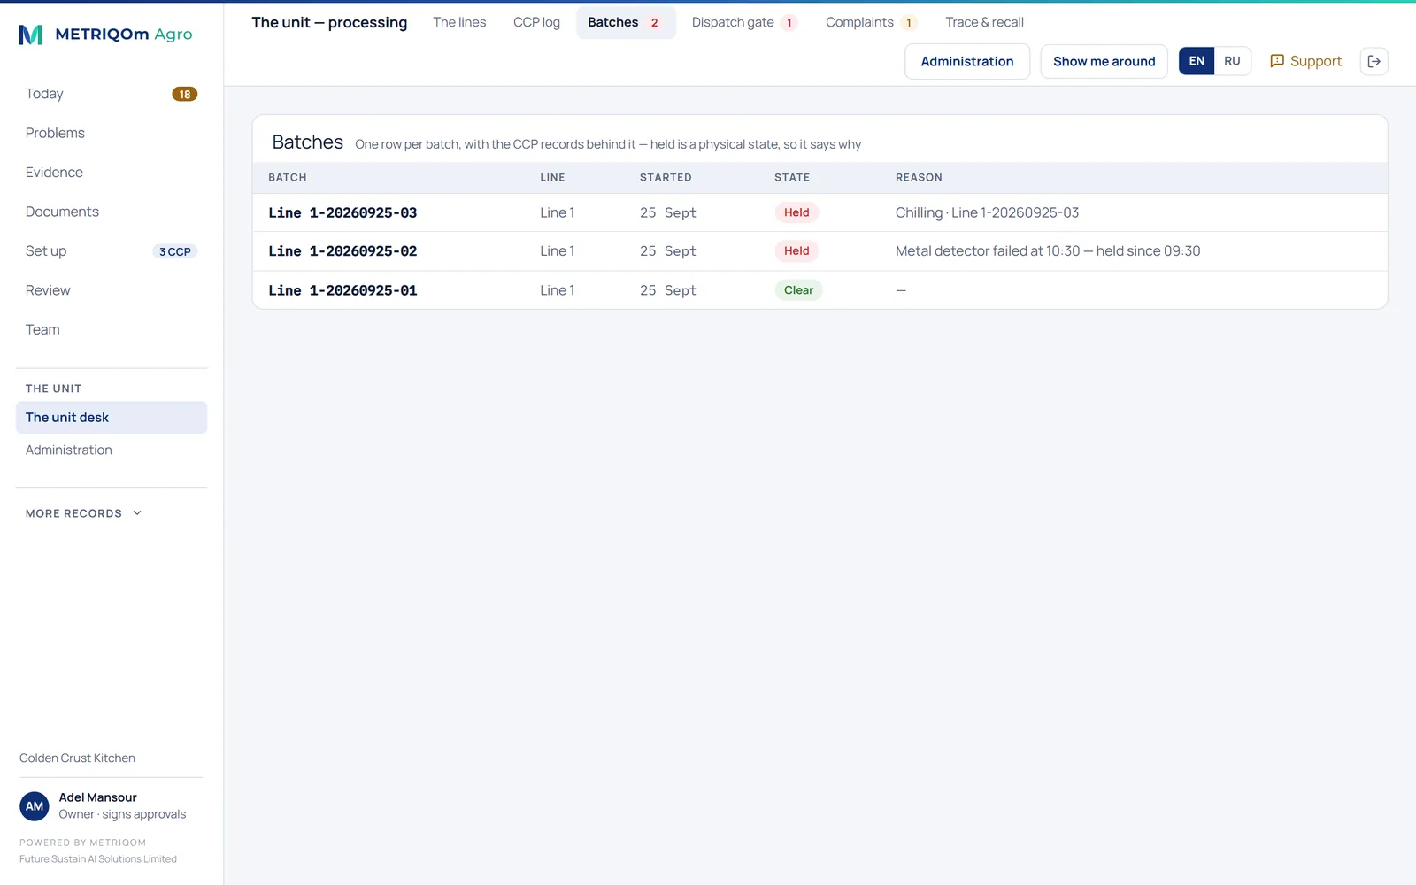Switch language to RU
The height and width of the screenshot is (885, 1416).
coord(1232,61)
